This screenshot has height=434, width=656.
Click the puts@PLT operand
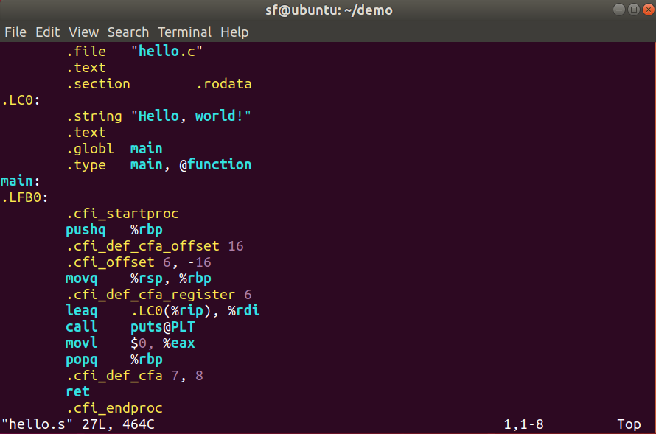coord(163,327)
